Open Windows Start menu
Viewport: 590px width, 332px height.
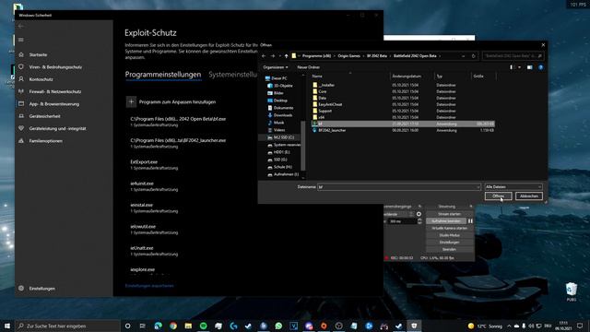point(7,326)
